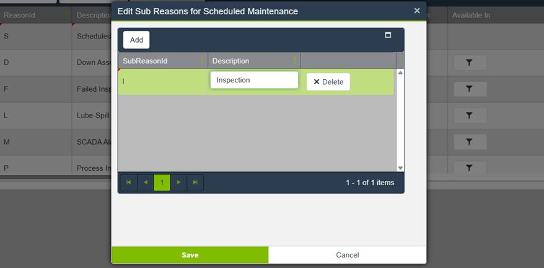Image resolution: width=544 pixels, height=268 pixels.
Task: Delete the Inspection sub reason row
Action: pos(328,82)
